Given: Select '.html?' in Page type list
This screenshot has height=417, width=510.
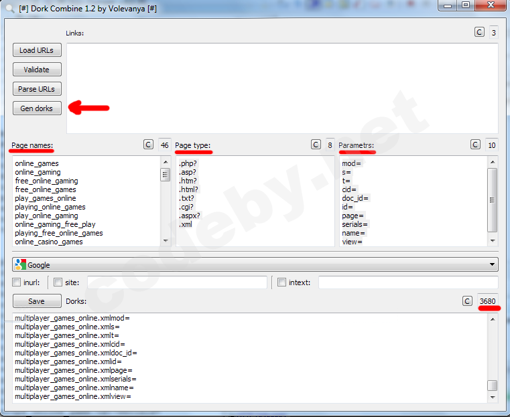Looking at the screenshot, I should click(188, 189).
